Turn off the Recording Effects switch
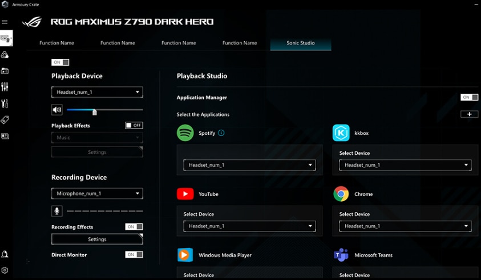This screenshot has width=481, height=280. [x=134, y=227]
